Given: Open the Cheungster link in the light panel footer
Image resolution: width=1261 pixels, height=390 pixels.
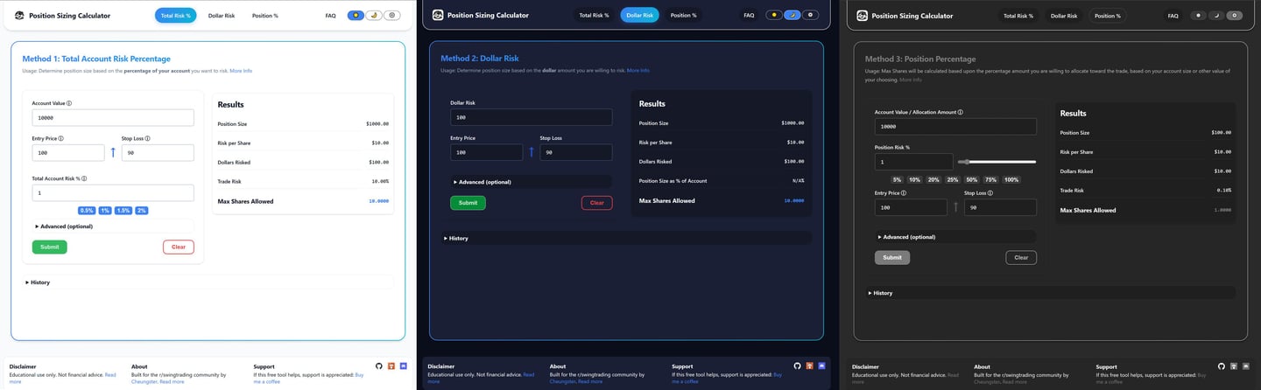Looking at the screenshot, I should click(x=144, y=381).
